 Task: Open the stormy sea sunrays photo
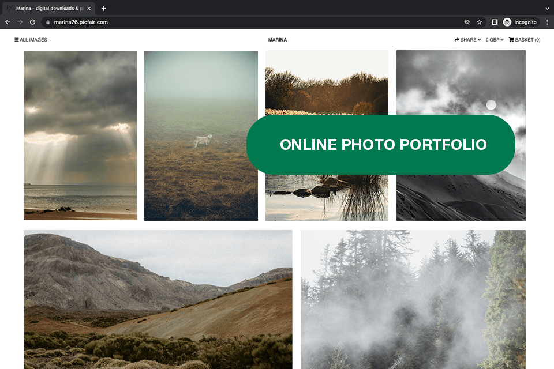81,135
